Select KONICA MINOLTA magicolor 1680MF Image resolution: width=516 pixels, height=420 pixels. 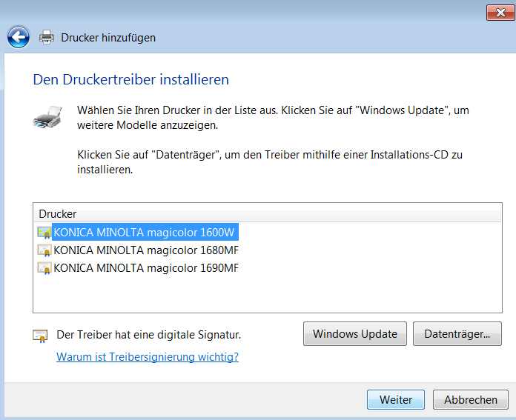click(146, 250)
